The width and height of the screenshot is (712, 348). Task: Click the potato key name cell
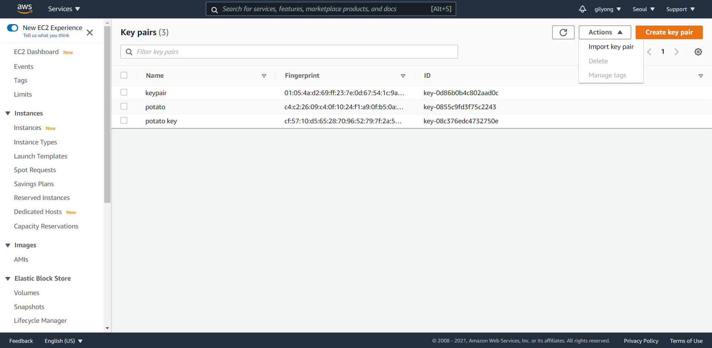161,121
